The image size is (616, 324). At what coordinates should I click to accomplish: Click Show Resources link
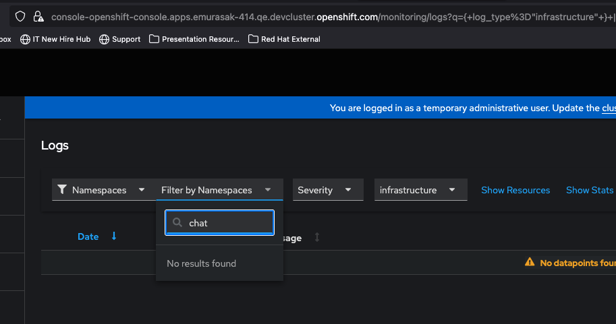coord(515,190)
